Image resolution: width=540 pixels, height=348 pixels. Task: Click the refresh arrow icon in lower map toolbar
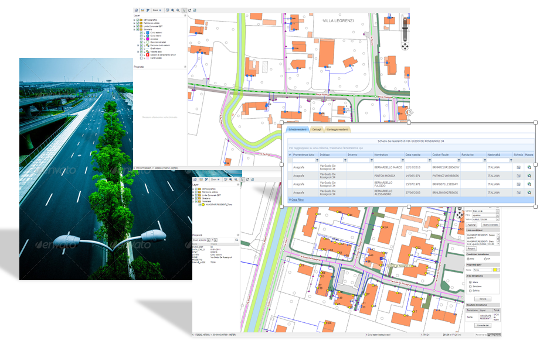click(x=247, y=180)
